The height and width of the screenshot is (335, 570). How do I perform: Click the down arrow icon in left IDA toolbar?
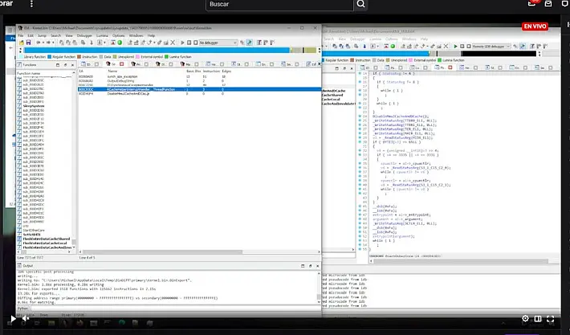[92, 43]
